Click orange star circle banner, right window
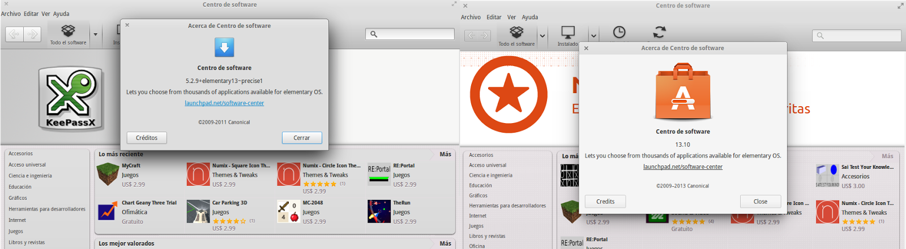Viewport: 906px width, 249px height. tap(508, 94)
